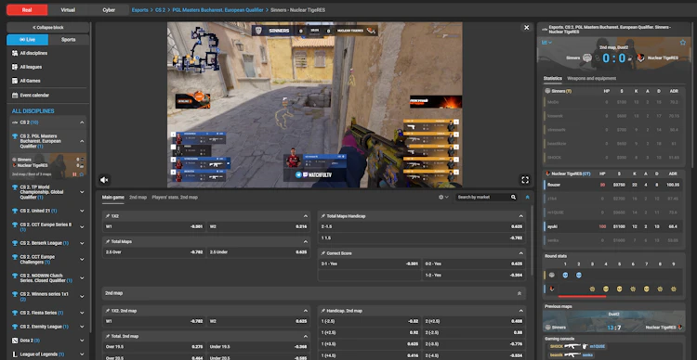Viewport: 697px width, 360px height.
Task: Select the Weapons and equipment tab
Action: point(591,79)
